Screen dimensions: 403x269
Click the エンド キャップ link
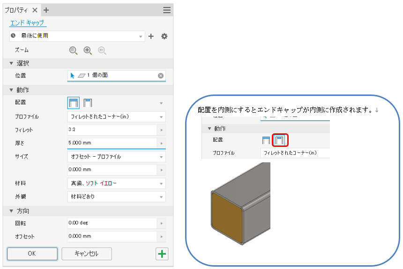[27, 23]
